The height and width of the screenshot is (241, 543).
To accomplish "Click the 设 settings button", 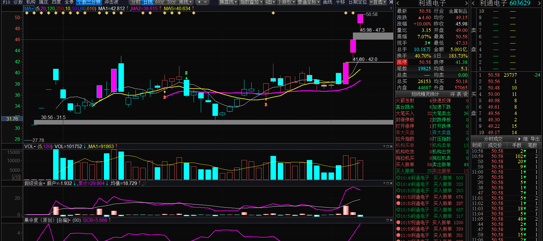I will [x=465, y=94].
